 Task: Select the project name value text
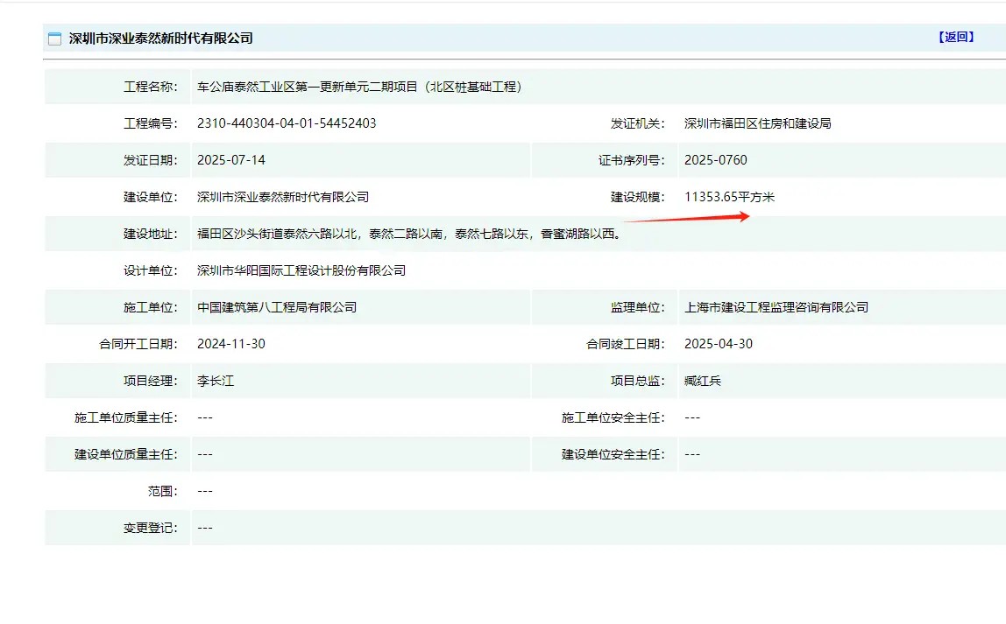point(360,87)
